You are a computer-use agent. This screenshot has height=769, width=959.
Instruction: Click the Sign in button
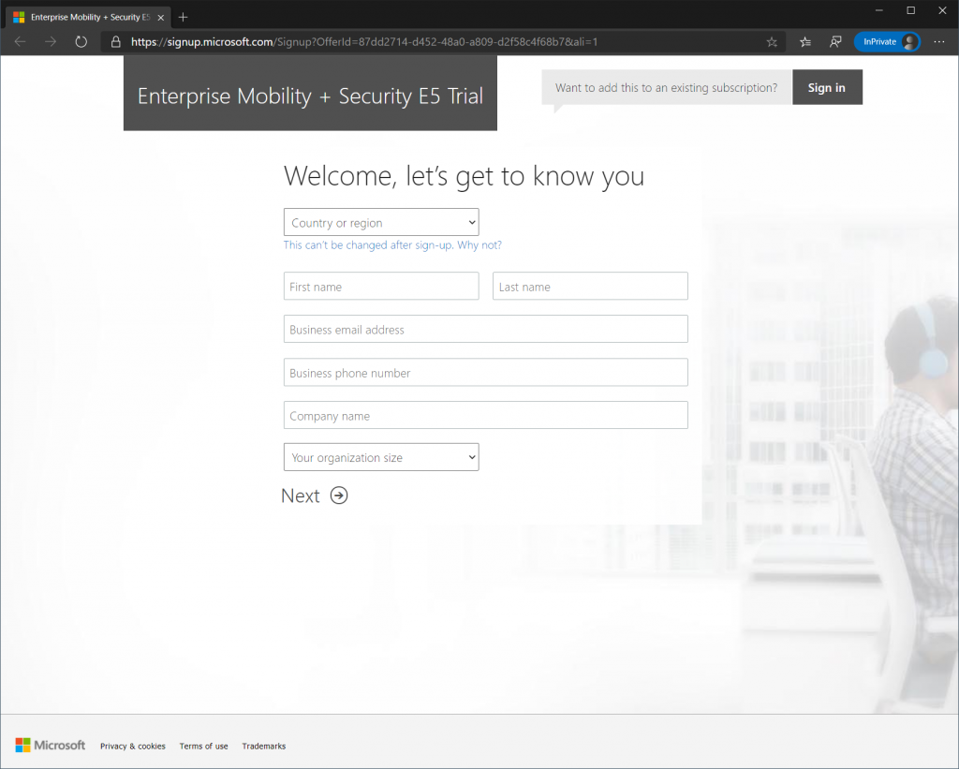click(x=827, y=87)
